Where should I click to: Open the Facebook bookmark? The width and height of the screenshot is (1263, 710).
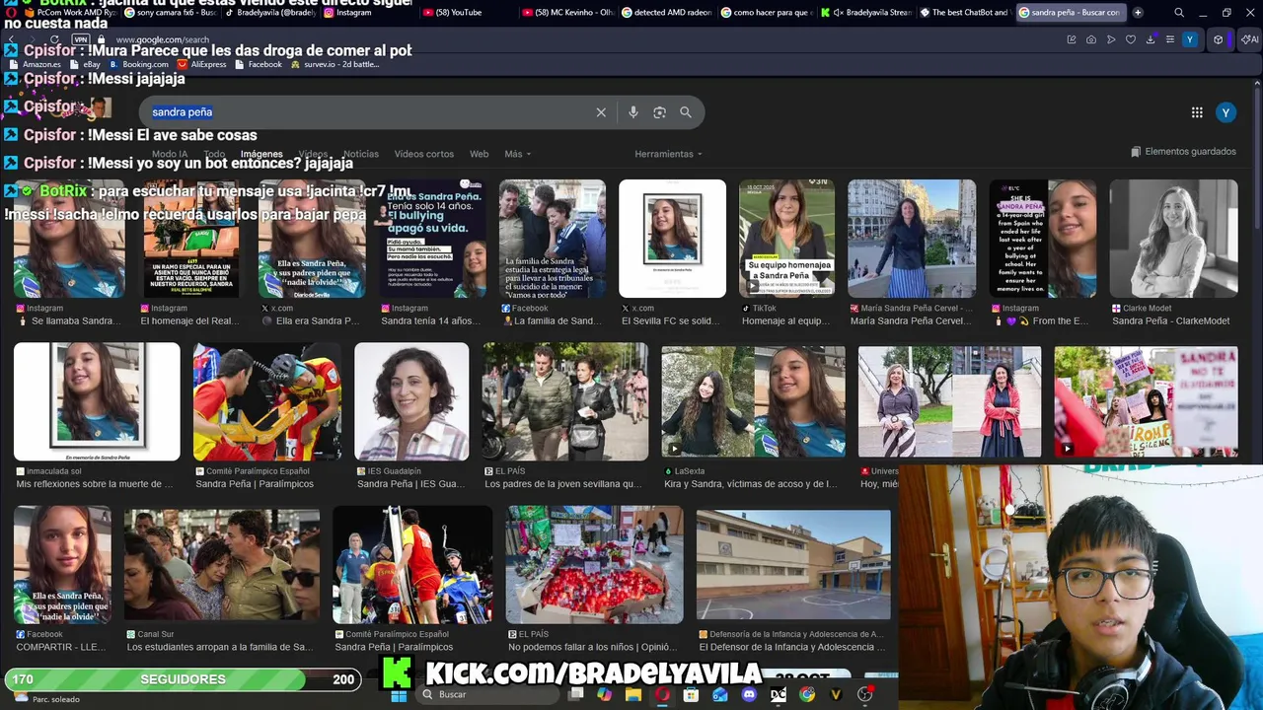pos(260,64)
